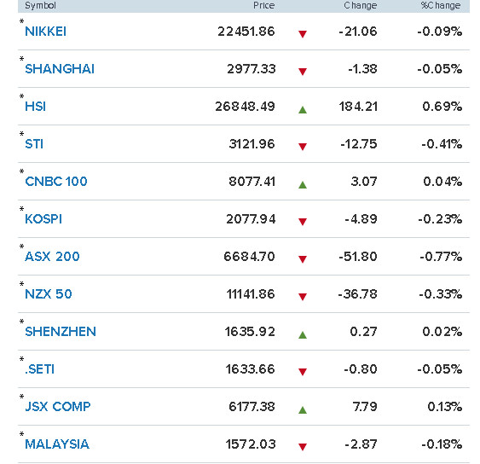Click the Symbol column header
Image resolution: width=480 pixels, height=464 pixels.
tap(40, 5)
